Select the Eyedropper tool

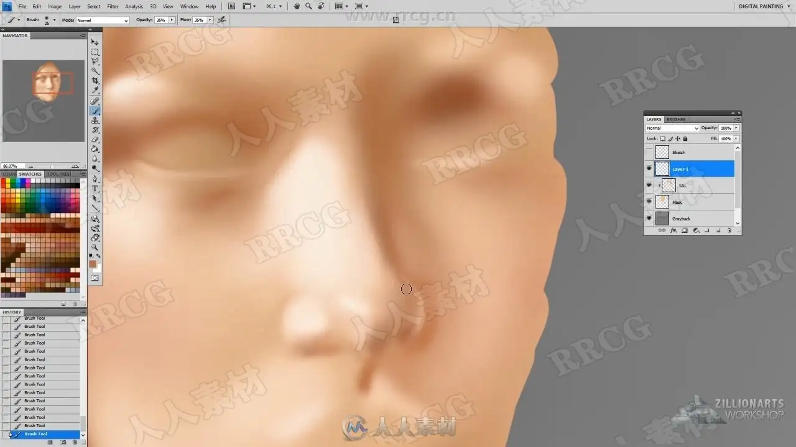pos(95,91)
